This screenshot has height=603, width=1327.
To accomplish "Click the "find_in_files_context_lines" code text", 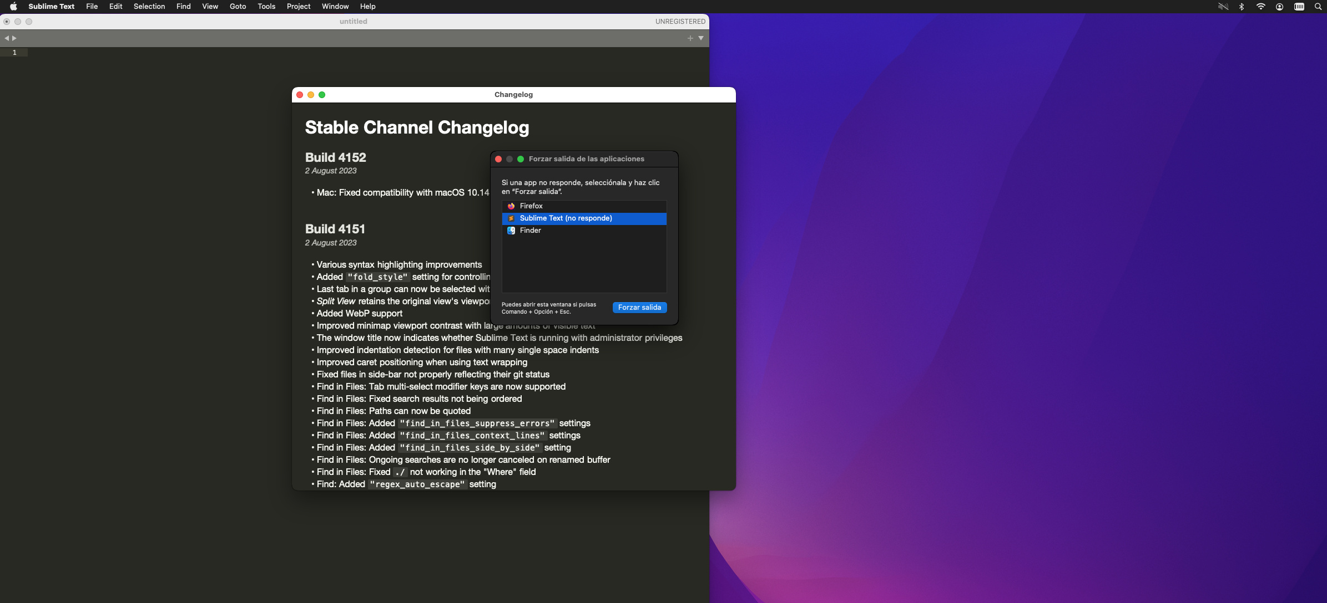I will pos(472,436).
